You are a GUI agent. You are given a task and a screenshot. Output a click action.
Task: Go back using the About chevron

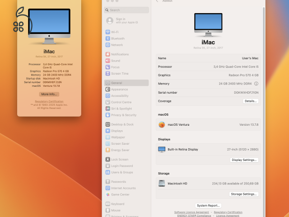click(157, 1)
